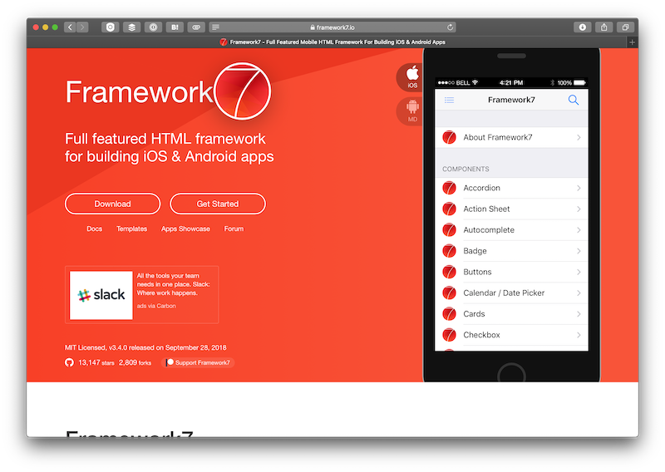Click the 13,147 stars count

click(96, 362)
